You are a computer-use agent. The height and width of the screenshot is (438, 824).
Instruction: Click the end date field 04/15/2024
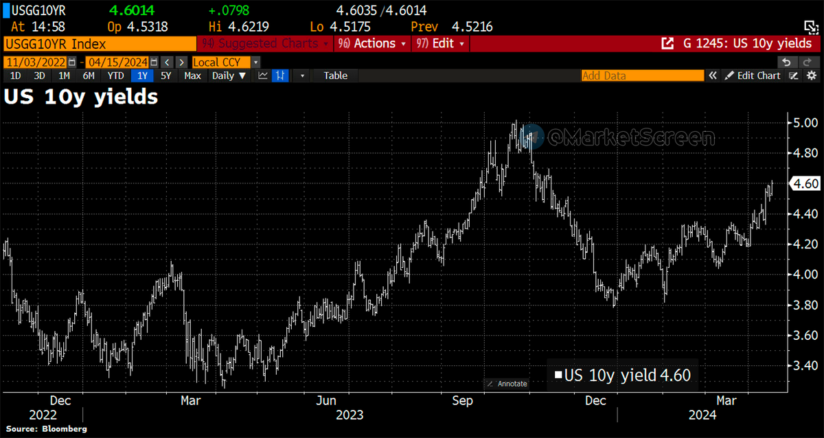pos(117,62)
